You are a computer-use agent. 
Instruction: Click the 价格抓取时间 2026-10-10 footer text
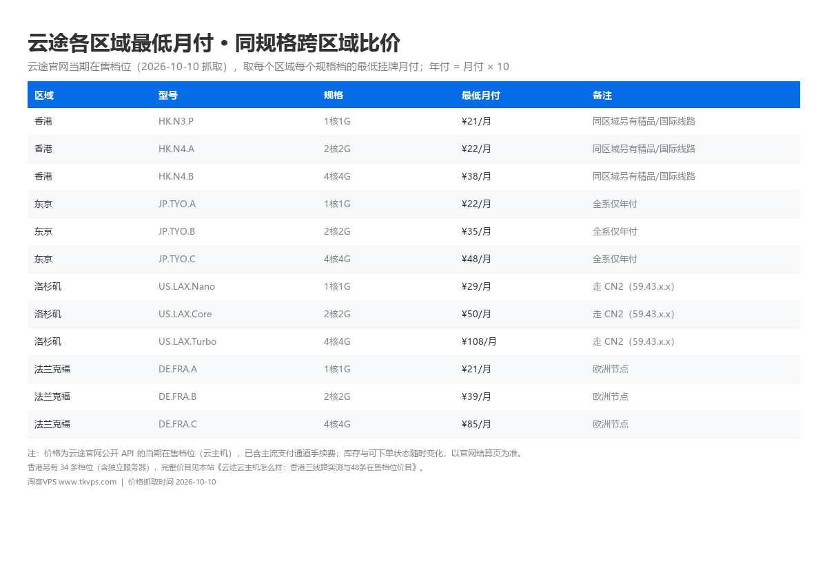pyautogui.click(x=172, y=482)
